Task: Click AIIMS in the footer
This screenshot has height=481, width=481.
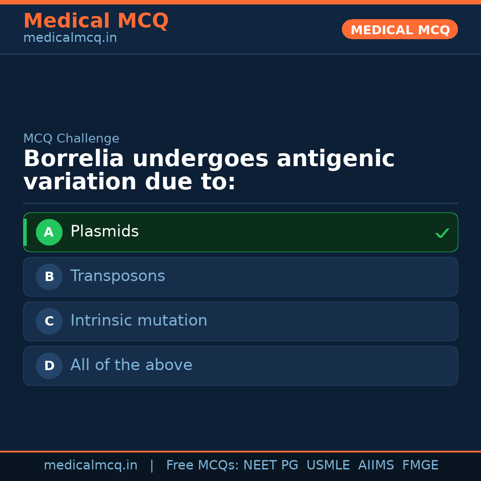Action: coord(376,465)
